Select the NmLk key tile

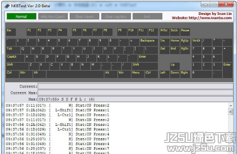click(x=197, y=42)
